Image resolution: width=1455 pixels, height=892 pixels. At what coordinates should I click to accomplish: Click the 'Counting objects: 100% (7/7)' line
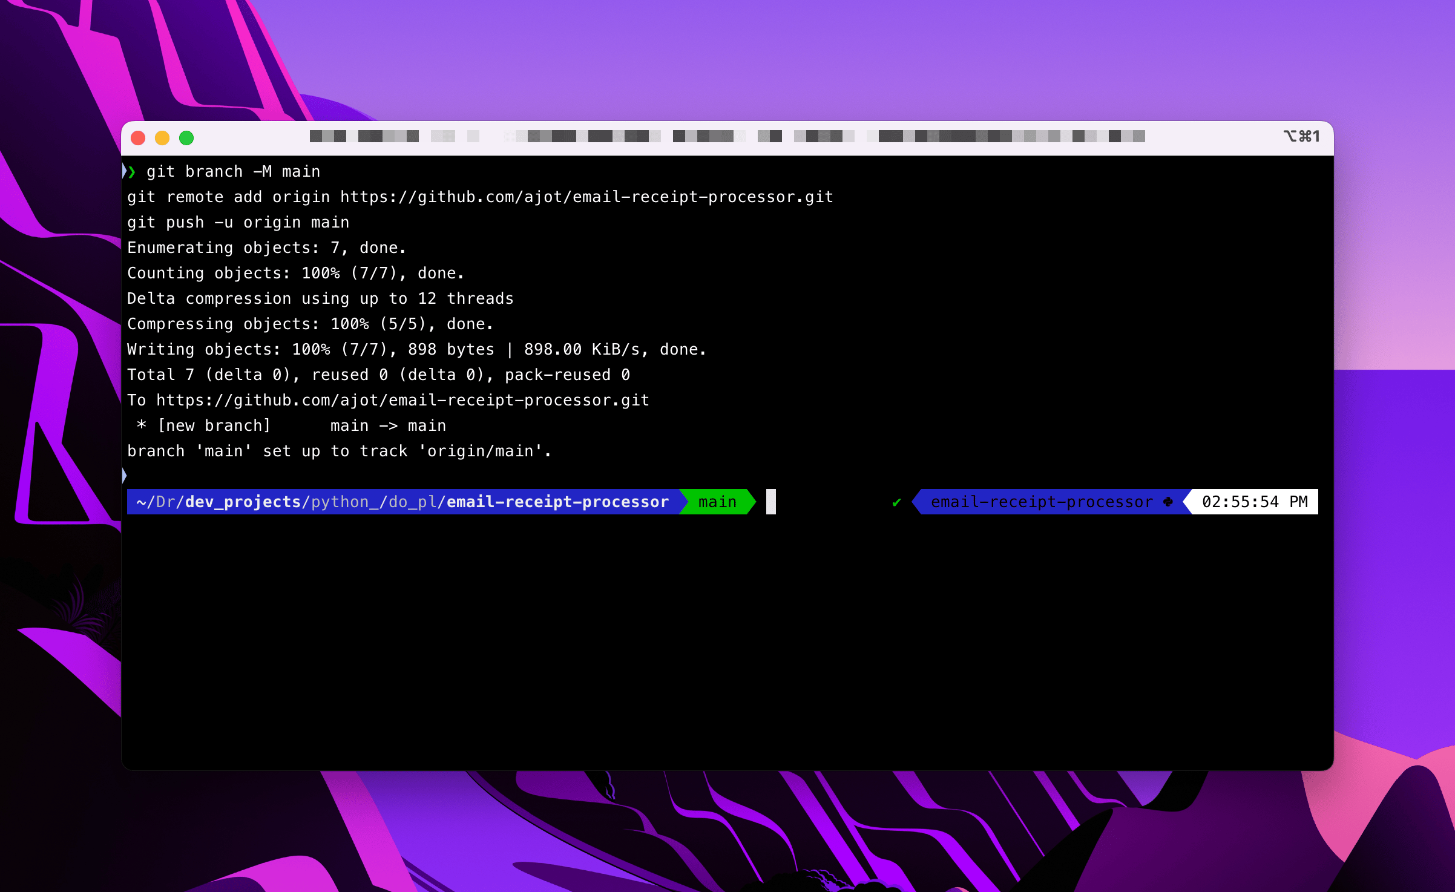[x=296, y=274]
